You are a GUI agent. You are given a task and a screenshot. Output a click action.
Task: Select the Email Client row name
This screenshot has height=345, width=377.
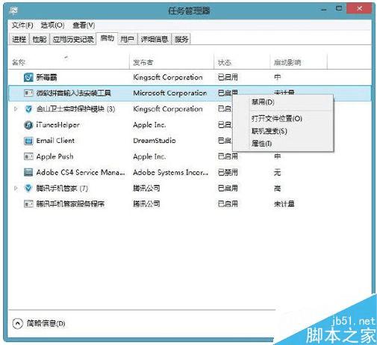55,141
